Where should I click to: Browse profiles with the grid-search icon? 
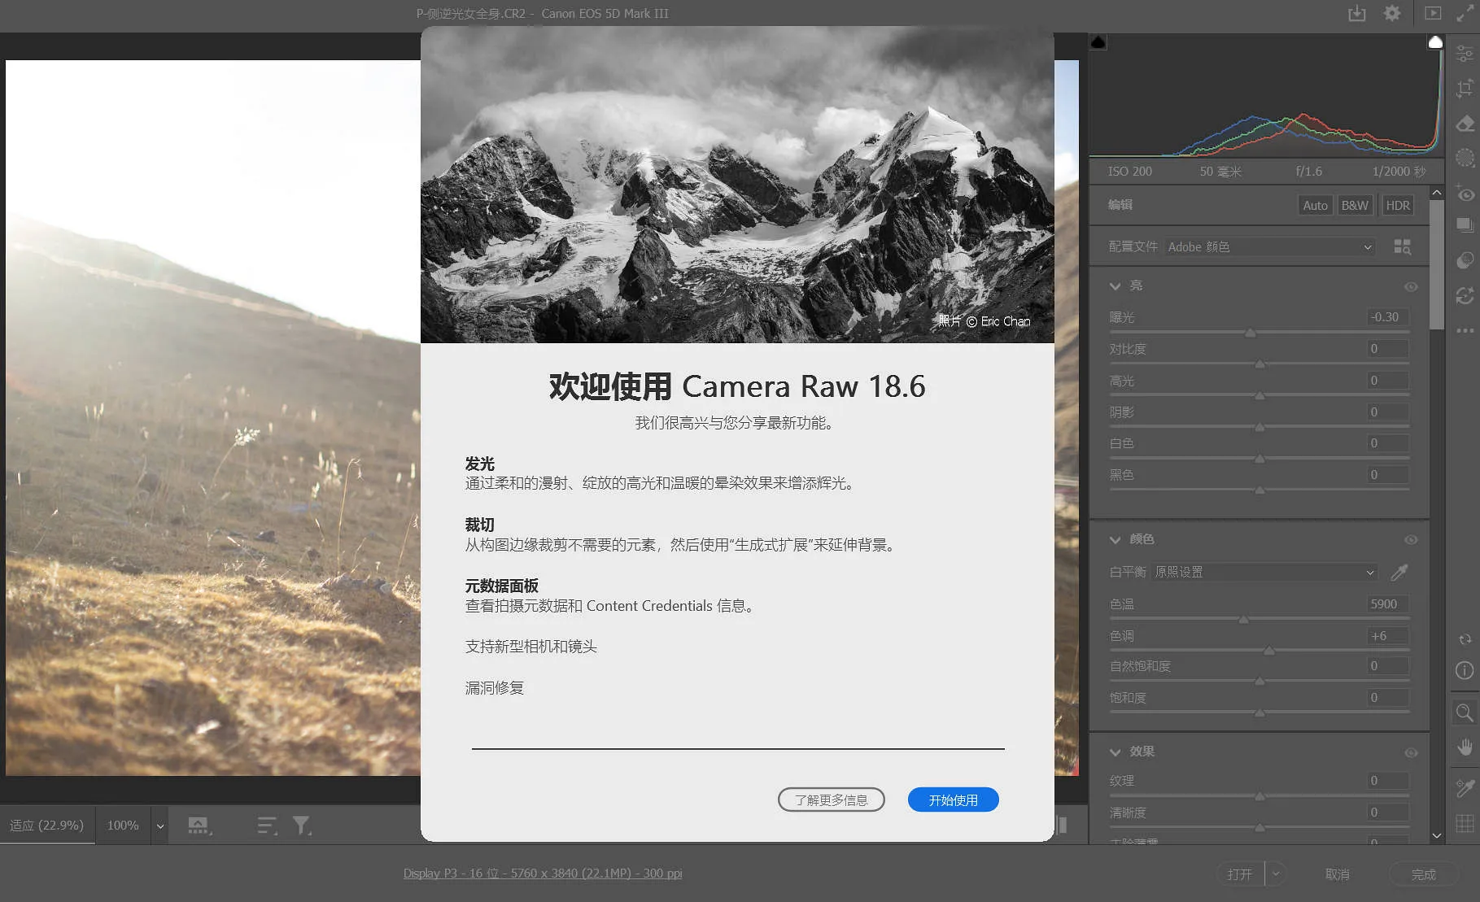(x=1403, y=246)
